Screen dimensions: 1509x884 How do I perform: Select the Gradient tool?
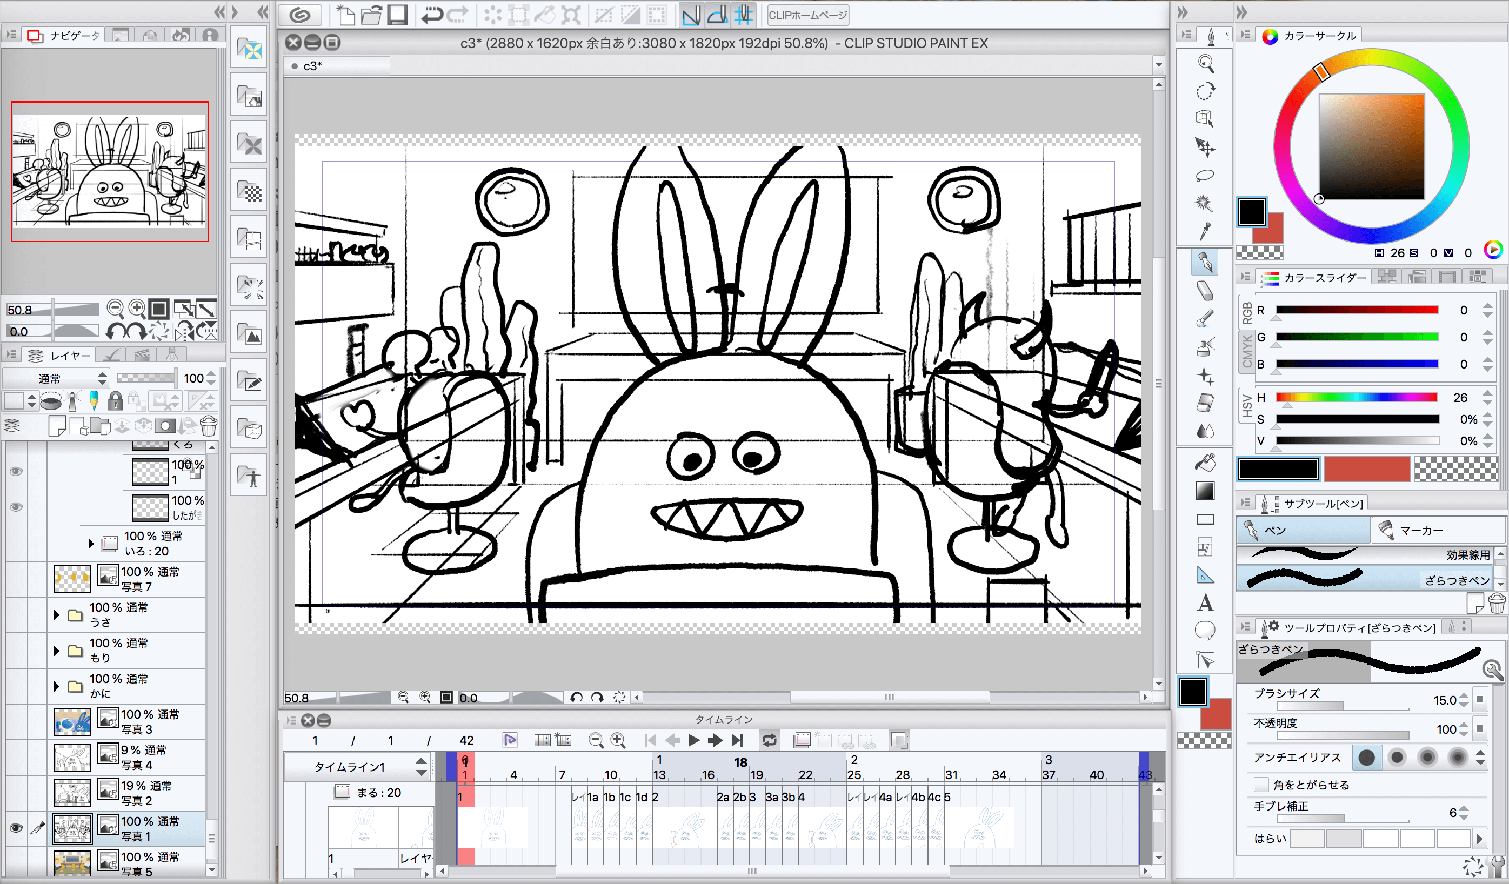[1205, 491]
